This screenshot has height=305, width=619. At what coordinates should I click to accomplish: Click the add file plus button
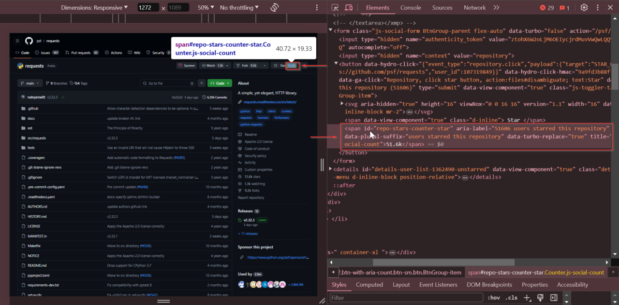click(201, 83)
